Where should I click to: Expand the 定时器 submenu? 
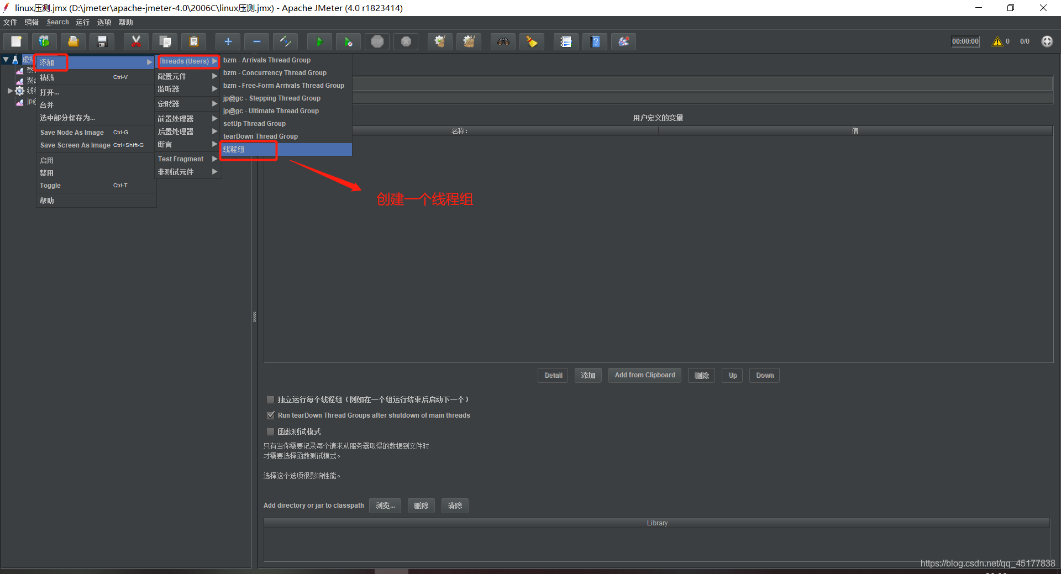coord(187,104)
